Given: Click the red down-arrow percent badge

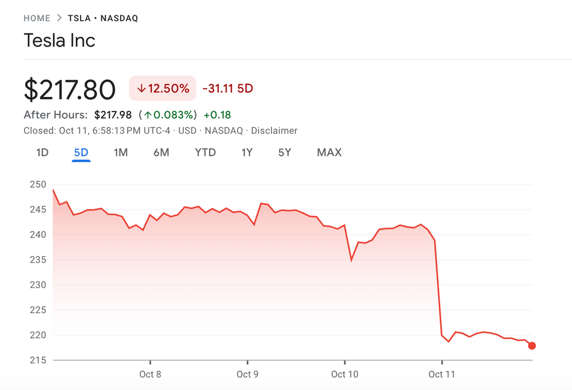Looking at the screenshot, I should pos(163,89).
